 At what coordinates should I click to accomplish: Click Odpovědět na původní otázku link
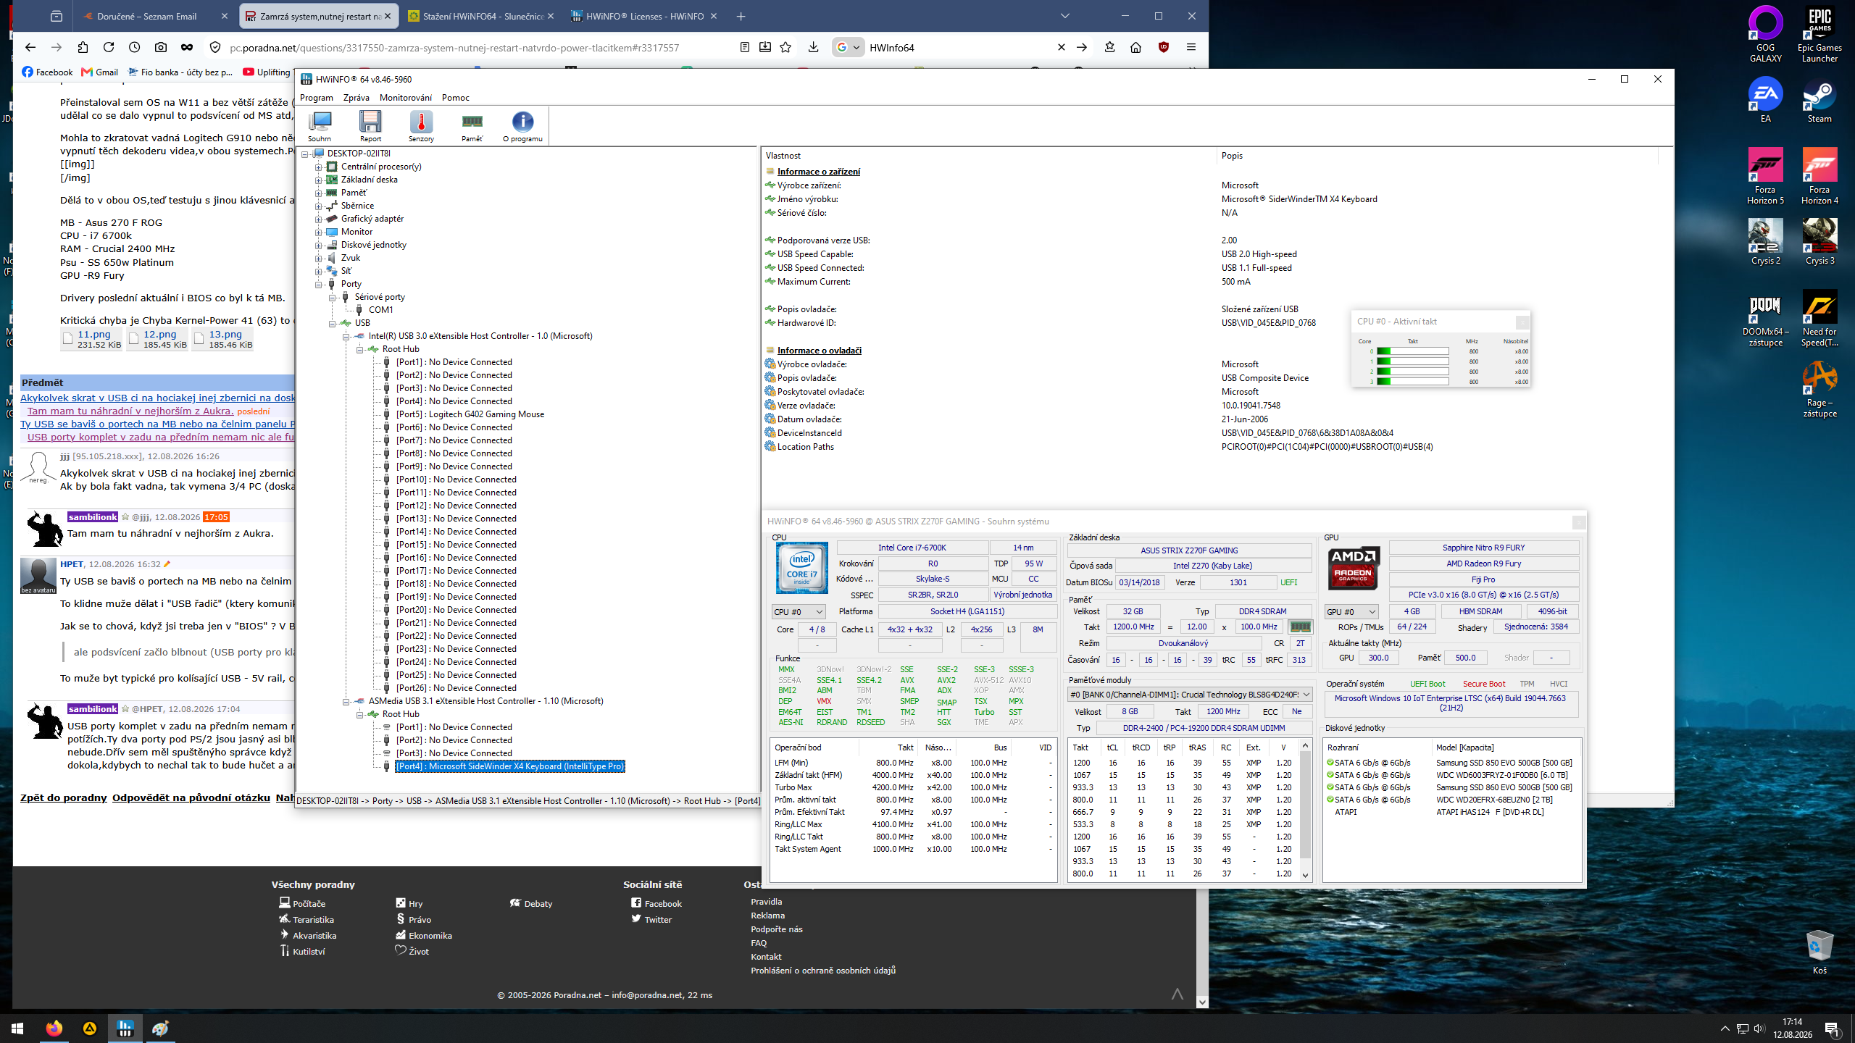(191, 797)
